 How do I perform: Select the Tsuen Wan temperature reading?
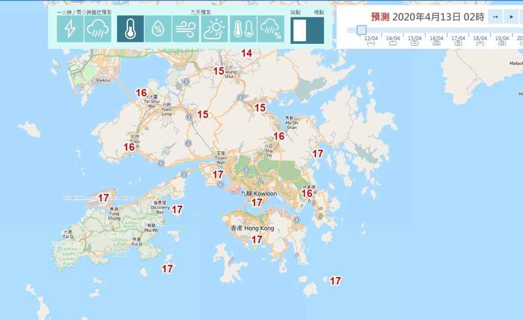(x=218, y=174)
